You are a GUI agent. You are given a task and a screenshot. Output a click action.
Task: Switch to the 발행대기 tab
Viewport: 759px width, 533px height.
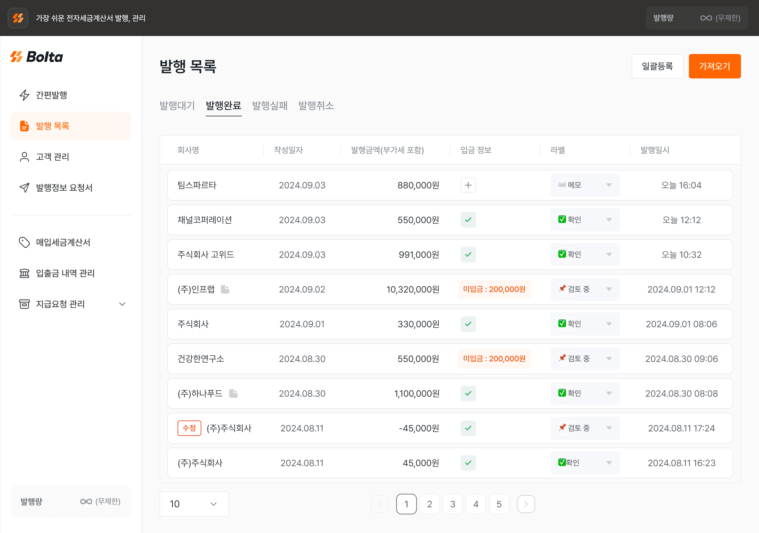[x=177, y=106]
